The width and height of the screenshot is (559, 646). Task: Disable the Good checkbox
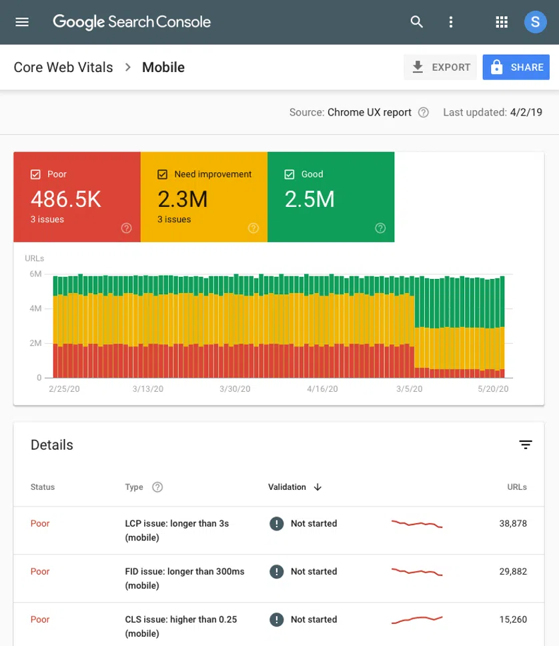[x=290, y=174]
